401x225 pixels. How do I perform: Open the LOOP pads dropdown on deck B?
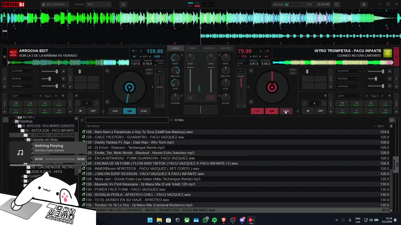[x=349, y=96]
